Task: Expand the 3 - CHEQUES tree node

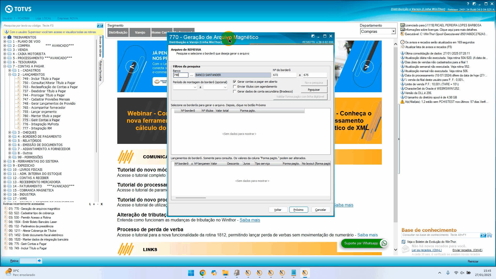Action: (x=10, y=133)
